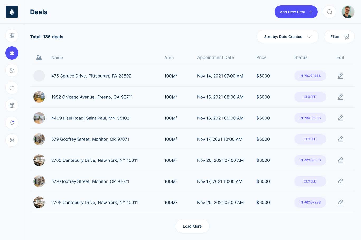Click the In Progress badge for 4409 Haul Road

tap(310, 118)
